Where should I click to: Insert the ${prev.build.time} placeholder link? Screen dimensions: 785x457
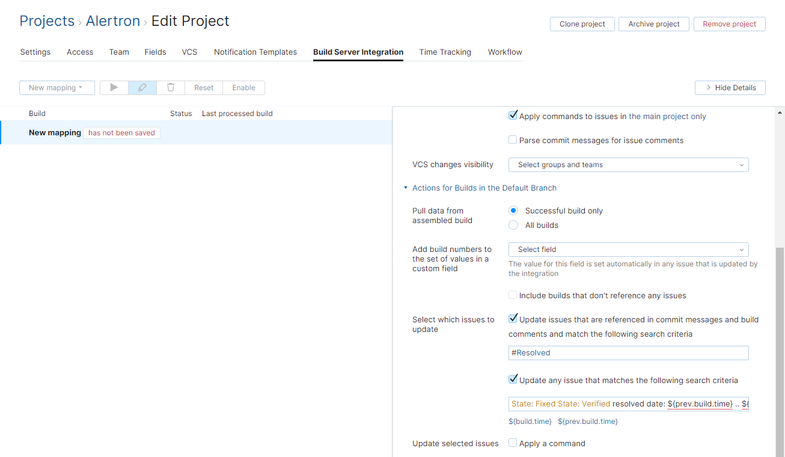click(x=587, y=422)
